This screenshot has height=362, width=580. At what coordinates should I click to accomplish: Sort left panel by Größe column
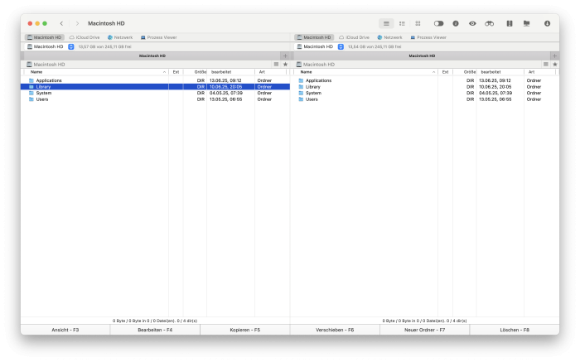(x=196, y=72)
